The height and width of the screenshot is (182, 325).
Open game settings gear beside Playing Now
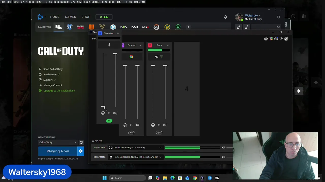pyautogui.click(x=80, y=151)
